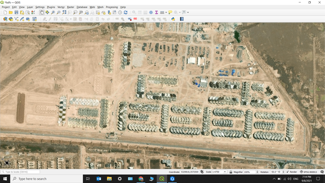
Task: Click the Type to locate search field
Action: [20, 172]
